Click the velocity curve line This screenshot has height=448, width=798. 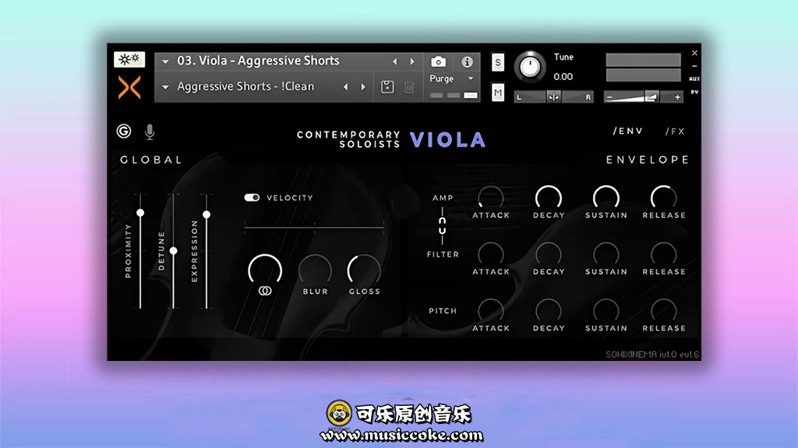coord(314,229)
